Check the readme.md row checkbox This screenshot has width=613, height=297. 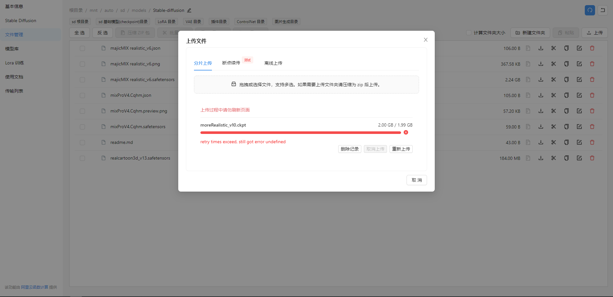pyautogui.click(x=82, y=143)
